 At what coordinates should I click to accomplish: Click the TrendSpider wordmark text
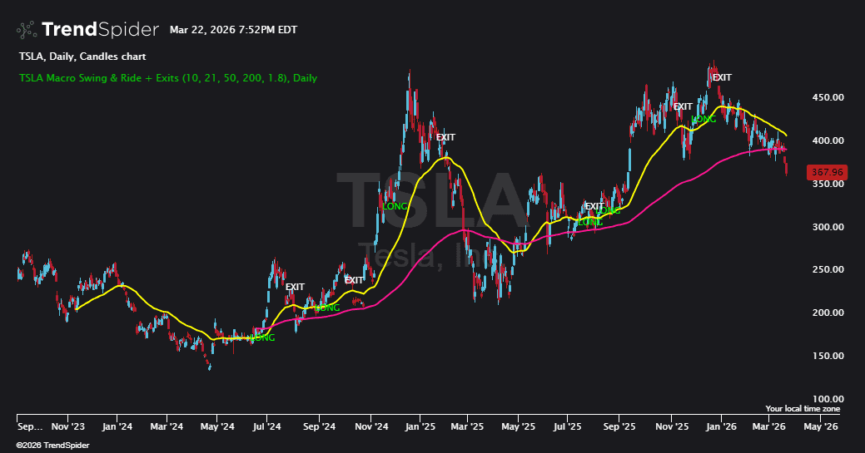(x=100, y=30)
